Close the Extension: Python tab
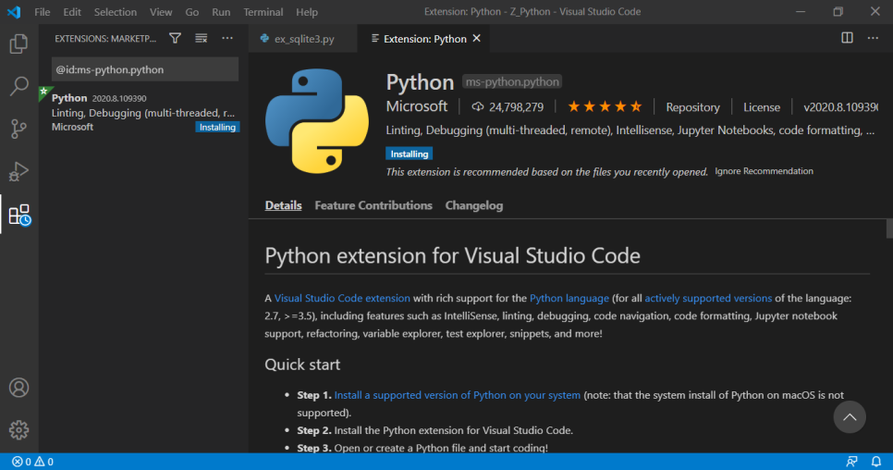This screenshot has height=470, width=893. click(477, 38)
